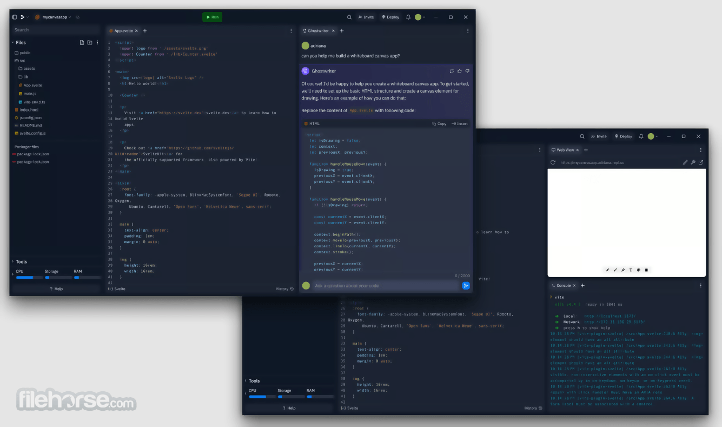Open svelte.config.js in the file tree
This screenshot has height=427, width=722.
(x=30, y=133)
